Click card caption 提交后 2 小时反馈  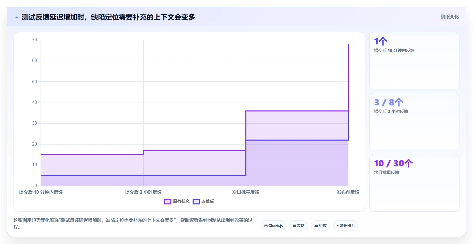(391, 112)
